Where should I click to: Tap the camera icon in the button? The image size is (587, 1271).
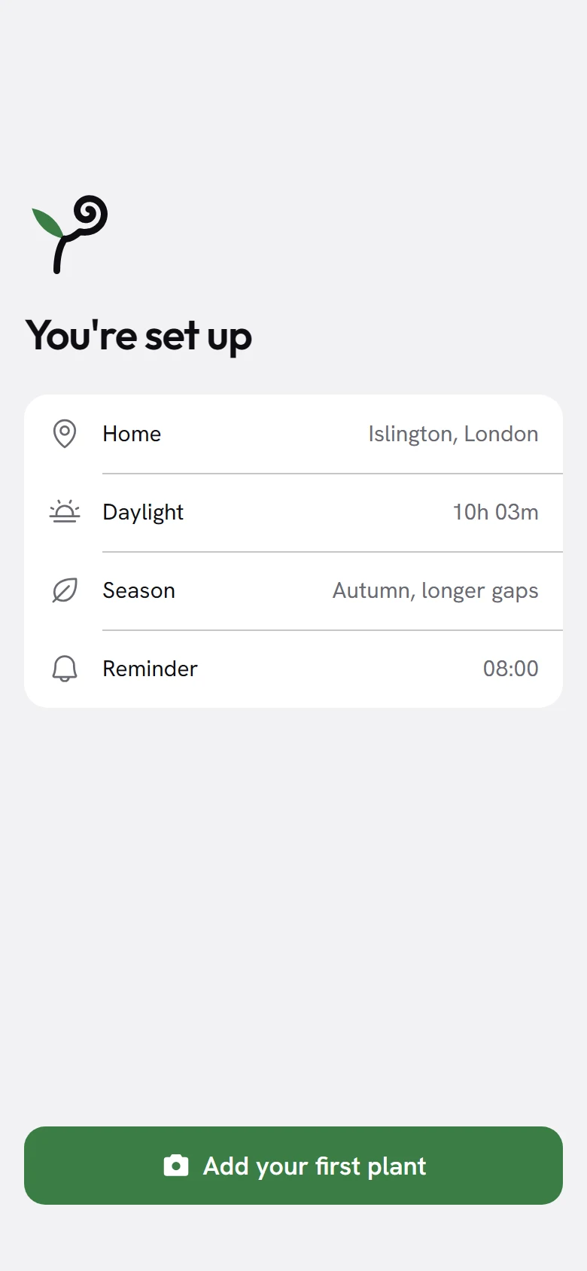click(176, 1166)
